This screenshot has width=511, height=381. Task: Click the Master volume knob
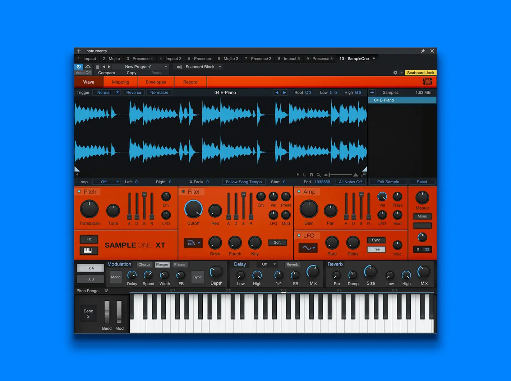tap(422, 197)
